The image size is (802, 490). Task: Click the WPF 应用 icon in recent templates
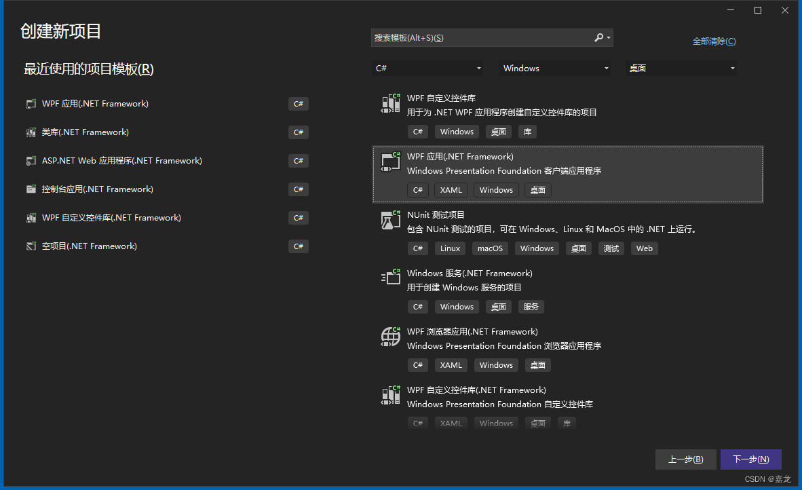31,104
